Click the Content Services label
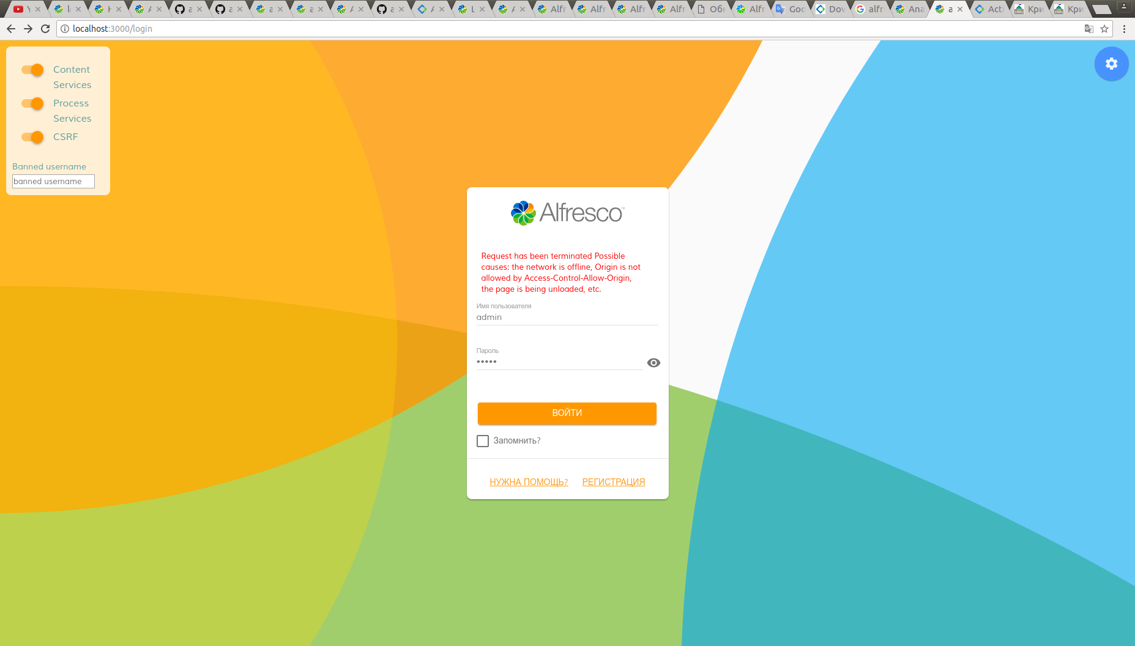The width and height of the screenshot is (1135, 646). tap(72, 77)
